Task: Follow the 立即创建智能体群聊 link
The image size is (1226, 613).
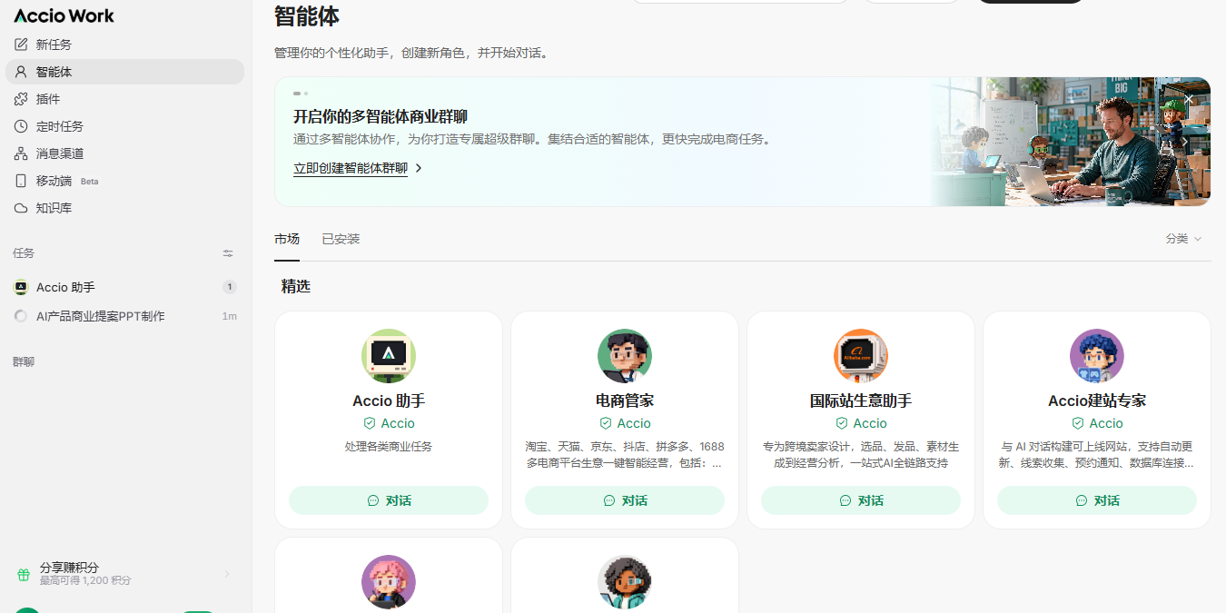Action: tap(358, 168)
